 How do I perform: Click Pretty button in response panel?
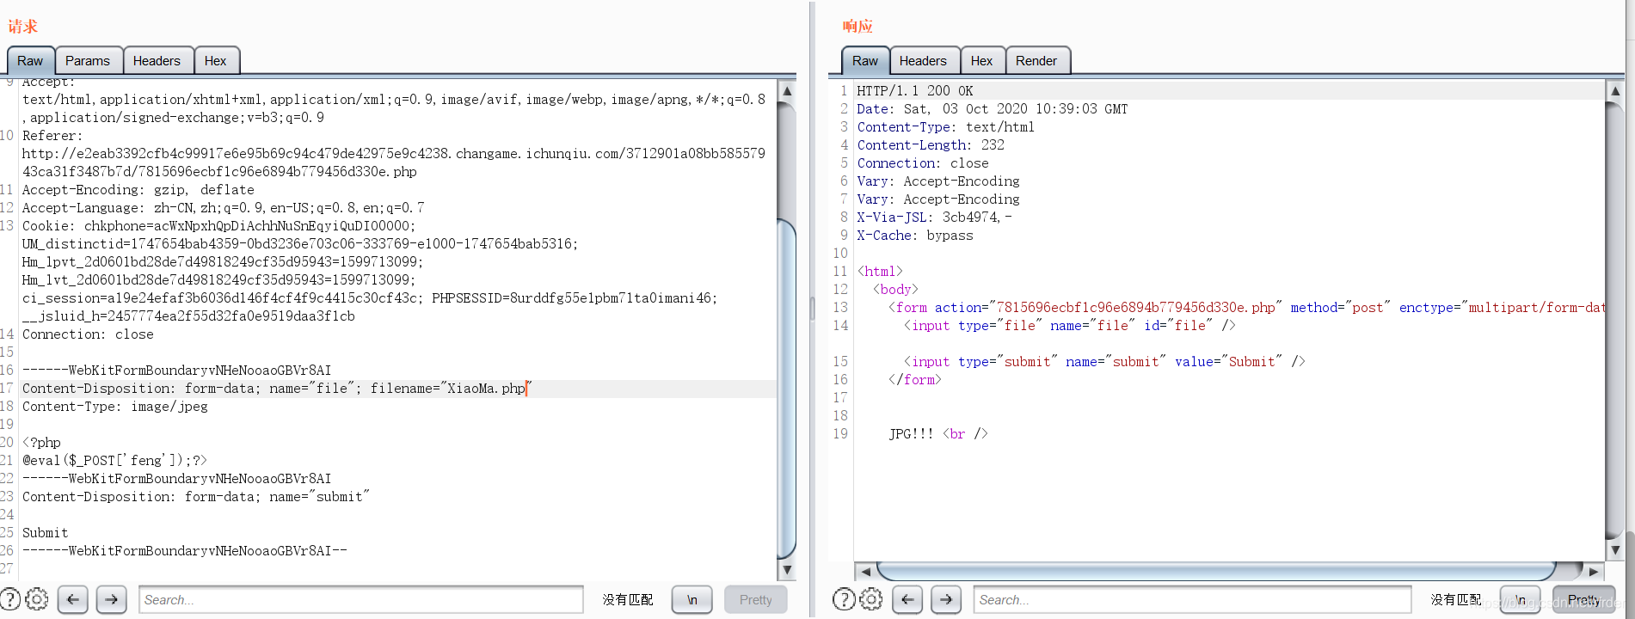click(1583, 599)
